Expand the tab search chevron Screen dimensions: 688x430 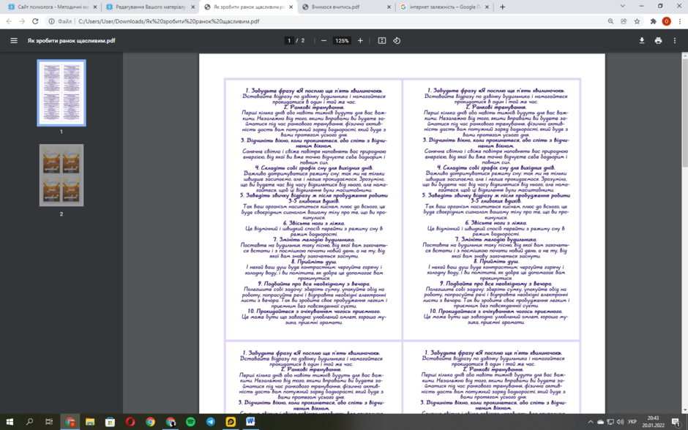tap(622, 6)
